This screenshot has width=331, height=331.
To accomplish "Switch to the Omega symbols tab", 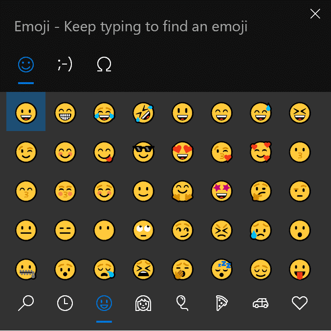I will tap(104, 65).
